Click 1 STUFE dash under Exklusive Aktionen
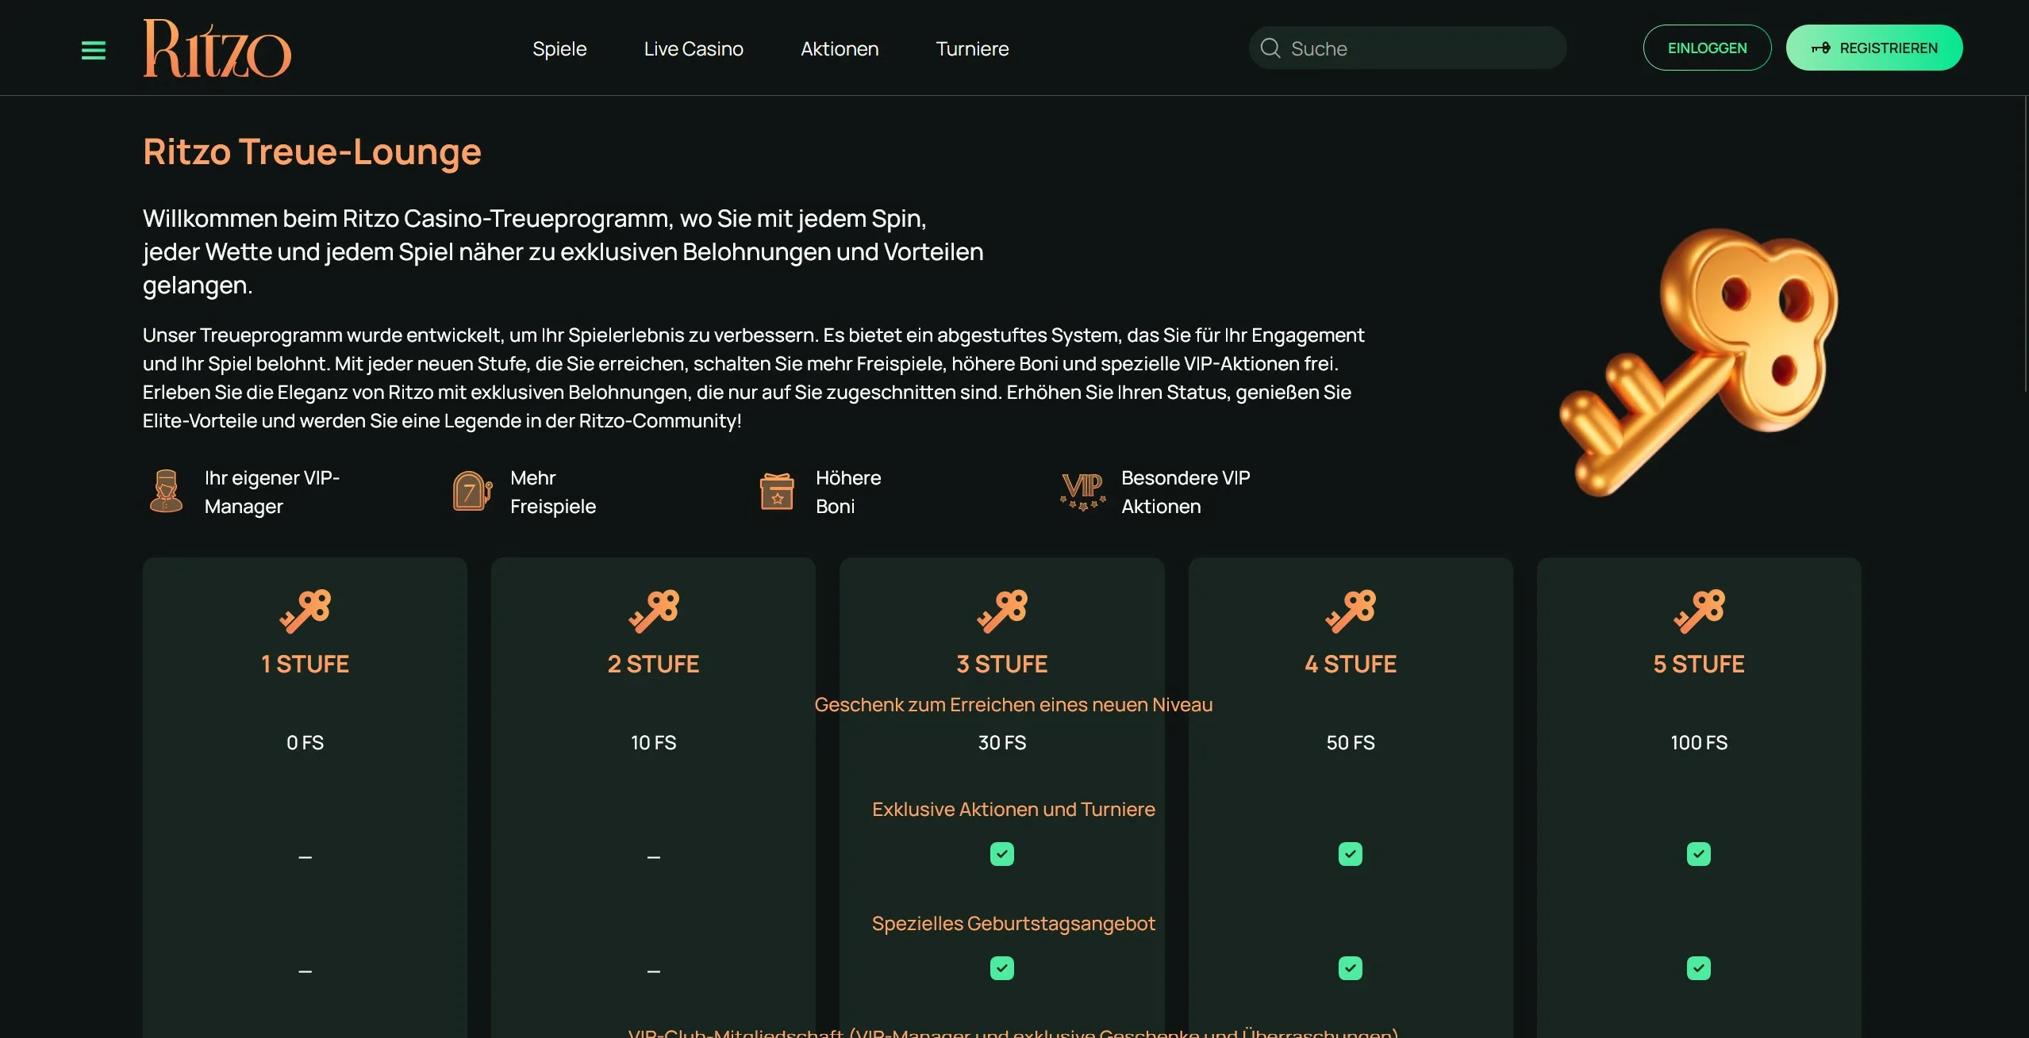This screenshot has height=1038, width=2029. tap(306, 857)
